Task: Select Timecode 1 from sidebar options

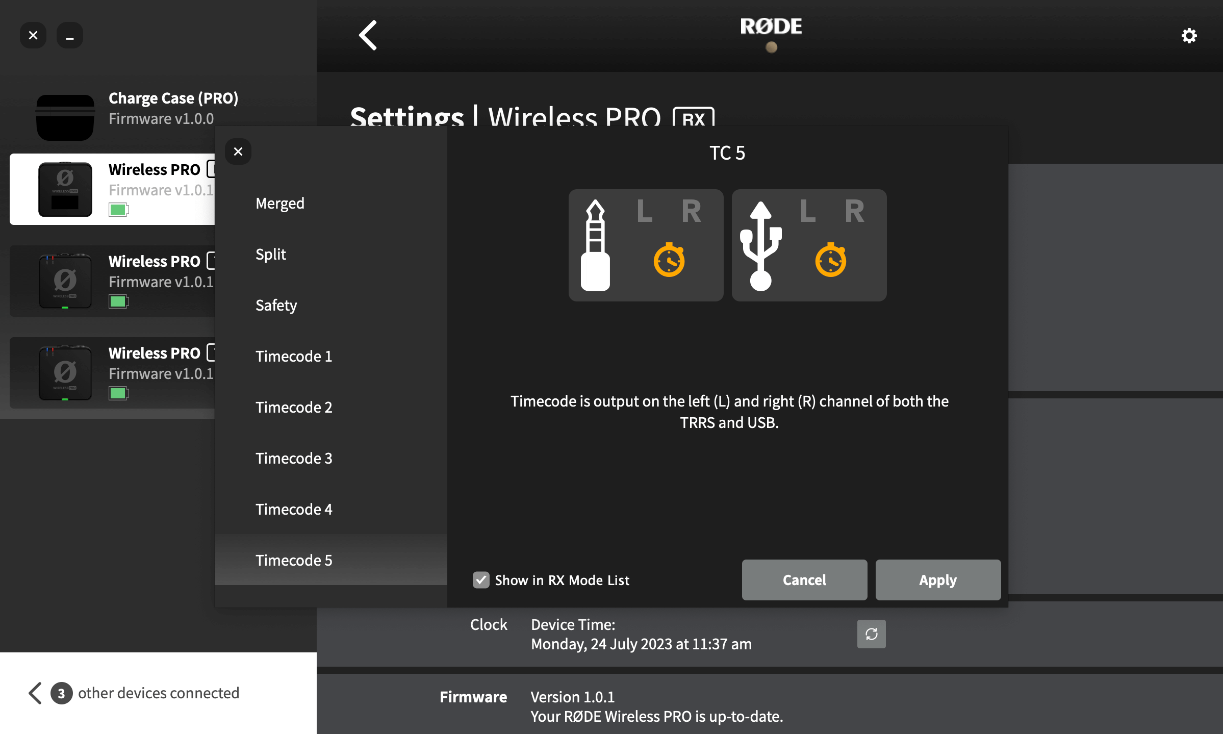Action: point(294,355)
